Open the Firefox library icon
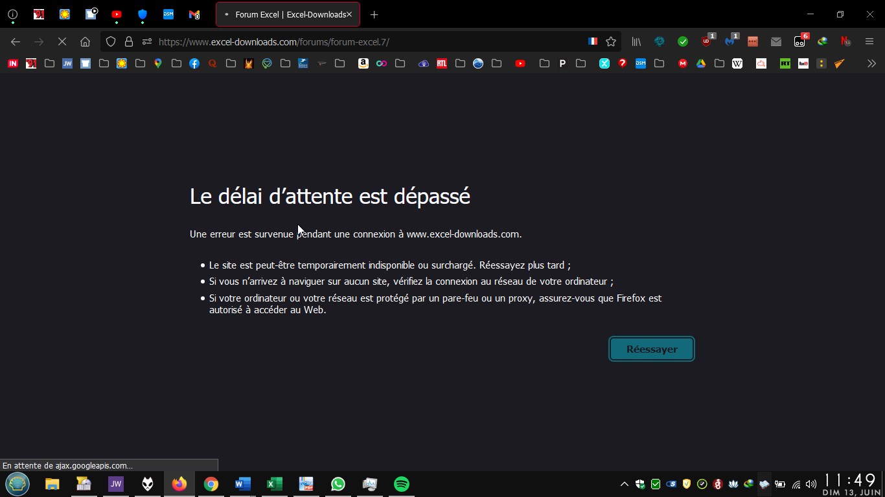885x497 pixels. (636, 41)
